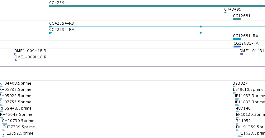Select the glyph under bs49c10.5prime
The image size is (265, 138).
pyautogui.click(x=234, y=93)
